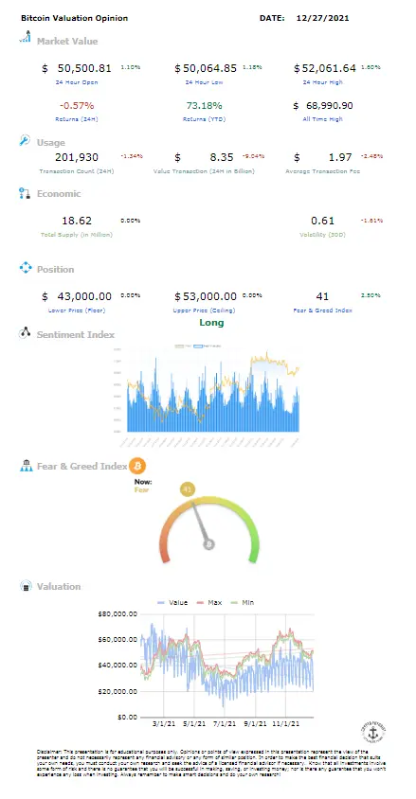The image size is (416, 799).
Task: Click the Upper Price (Ceiling) label
Action: [x=205, y=311]
